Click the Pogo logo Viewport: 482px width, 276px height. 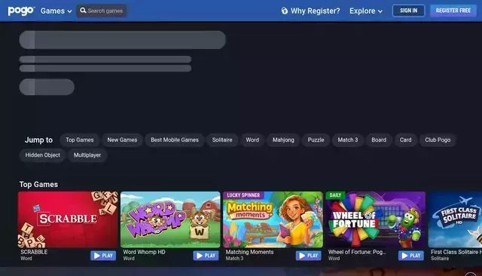pyautogui.click(x=21, y=11)
